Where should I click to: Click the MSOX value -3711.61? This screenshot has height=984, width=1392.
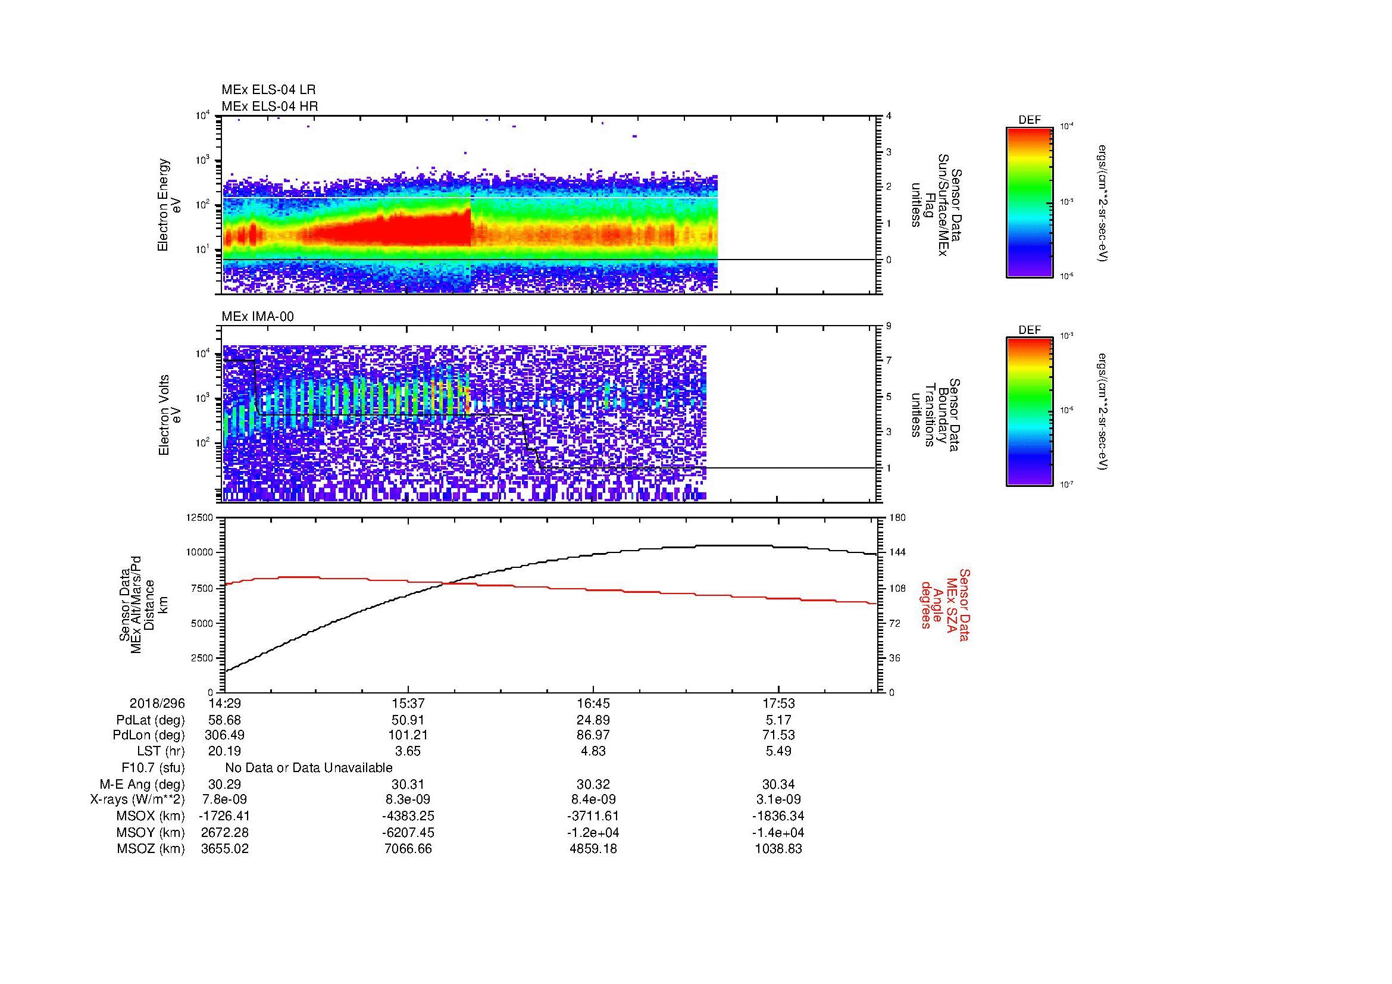coord(593,816)
